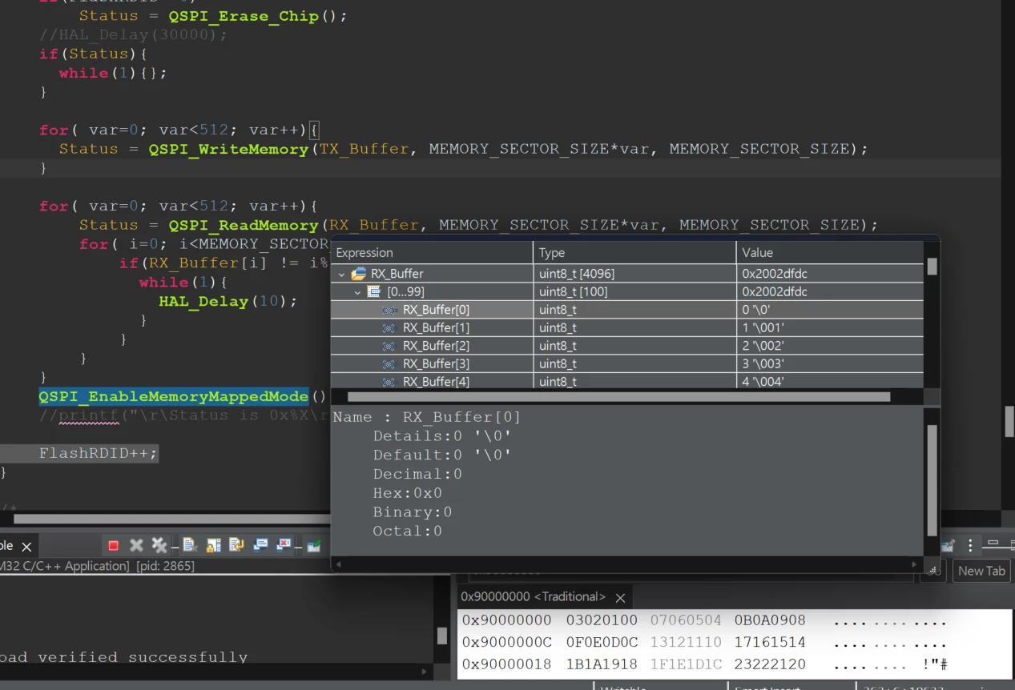Click memory cell 03020100 at 0x90000000
Image resolution: width=1015 pixels, height=690 pixels.
(x=602, y=620)
